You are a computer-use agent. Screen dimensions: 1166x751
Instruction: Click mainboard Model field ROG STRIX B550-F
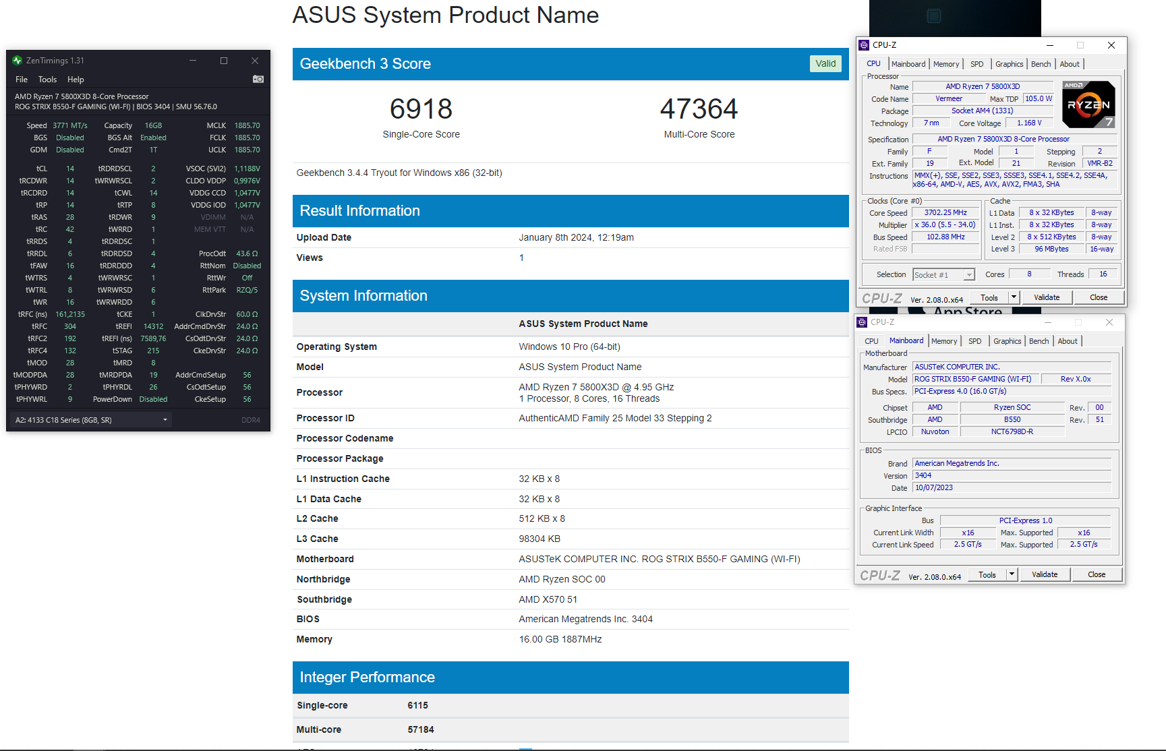pyautogui.click(x=975, y=379)
